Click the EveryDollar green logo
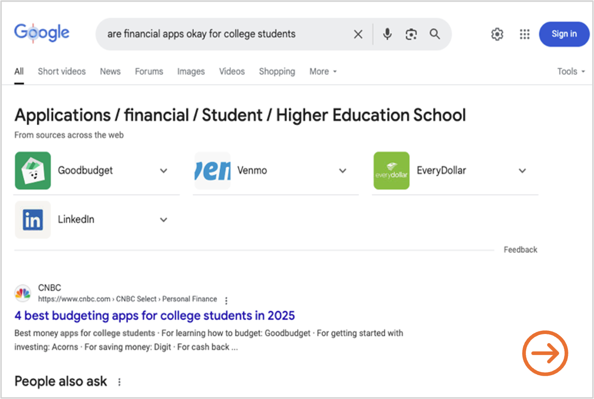The image size is (594, 399). [x=392, y=170]
